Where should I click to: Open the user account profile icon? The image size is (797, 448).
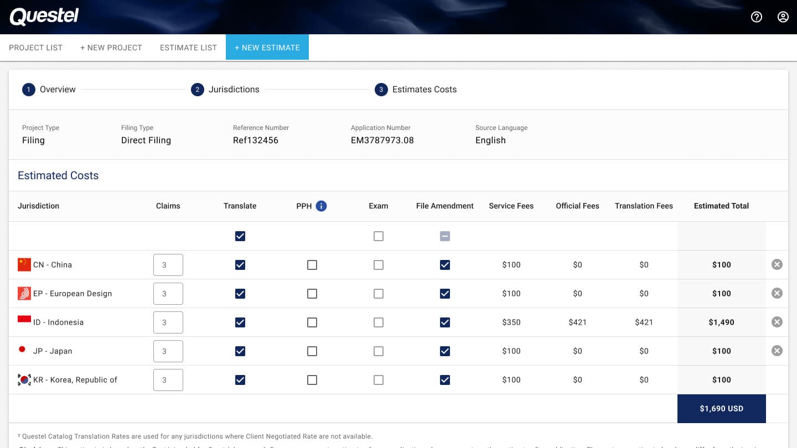783,17
